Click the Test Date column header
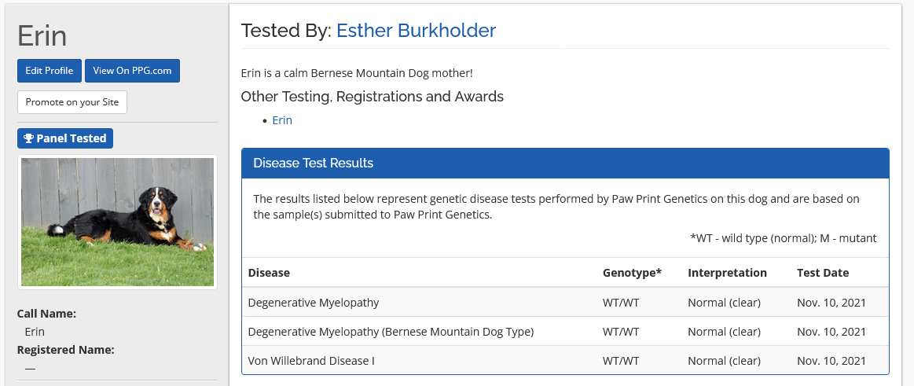 [823, 273]
